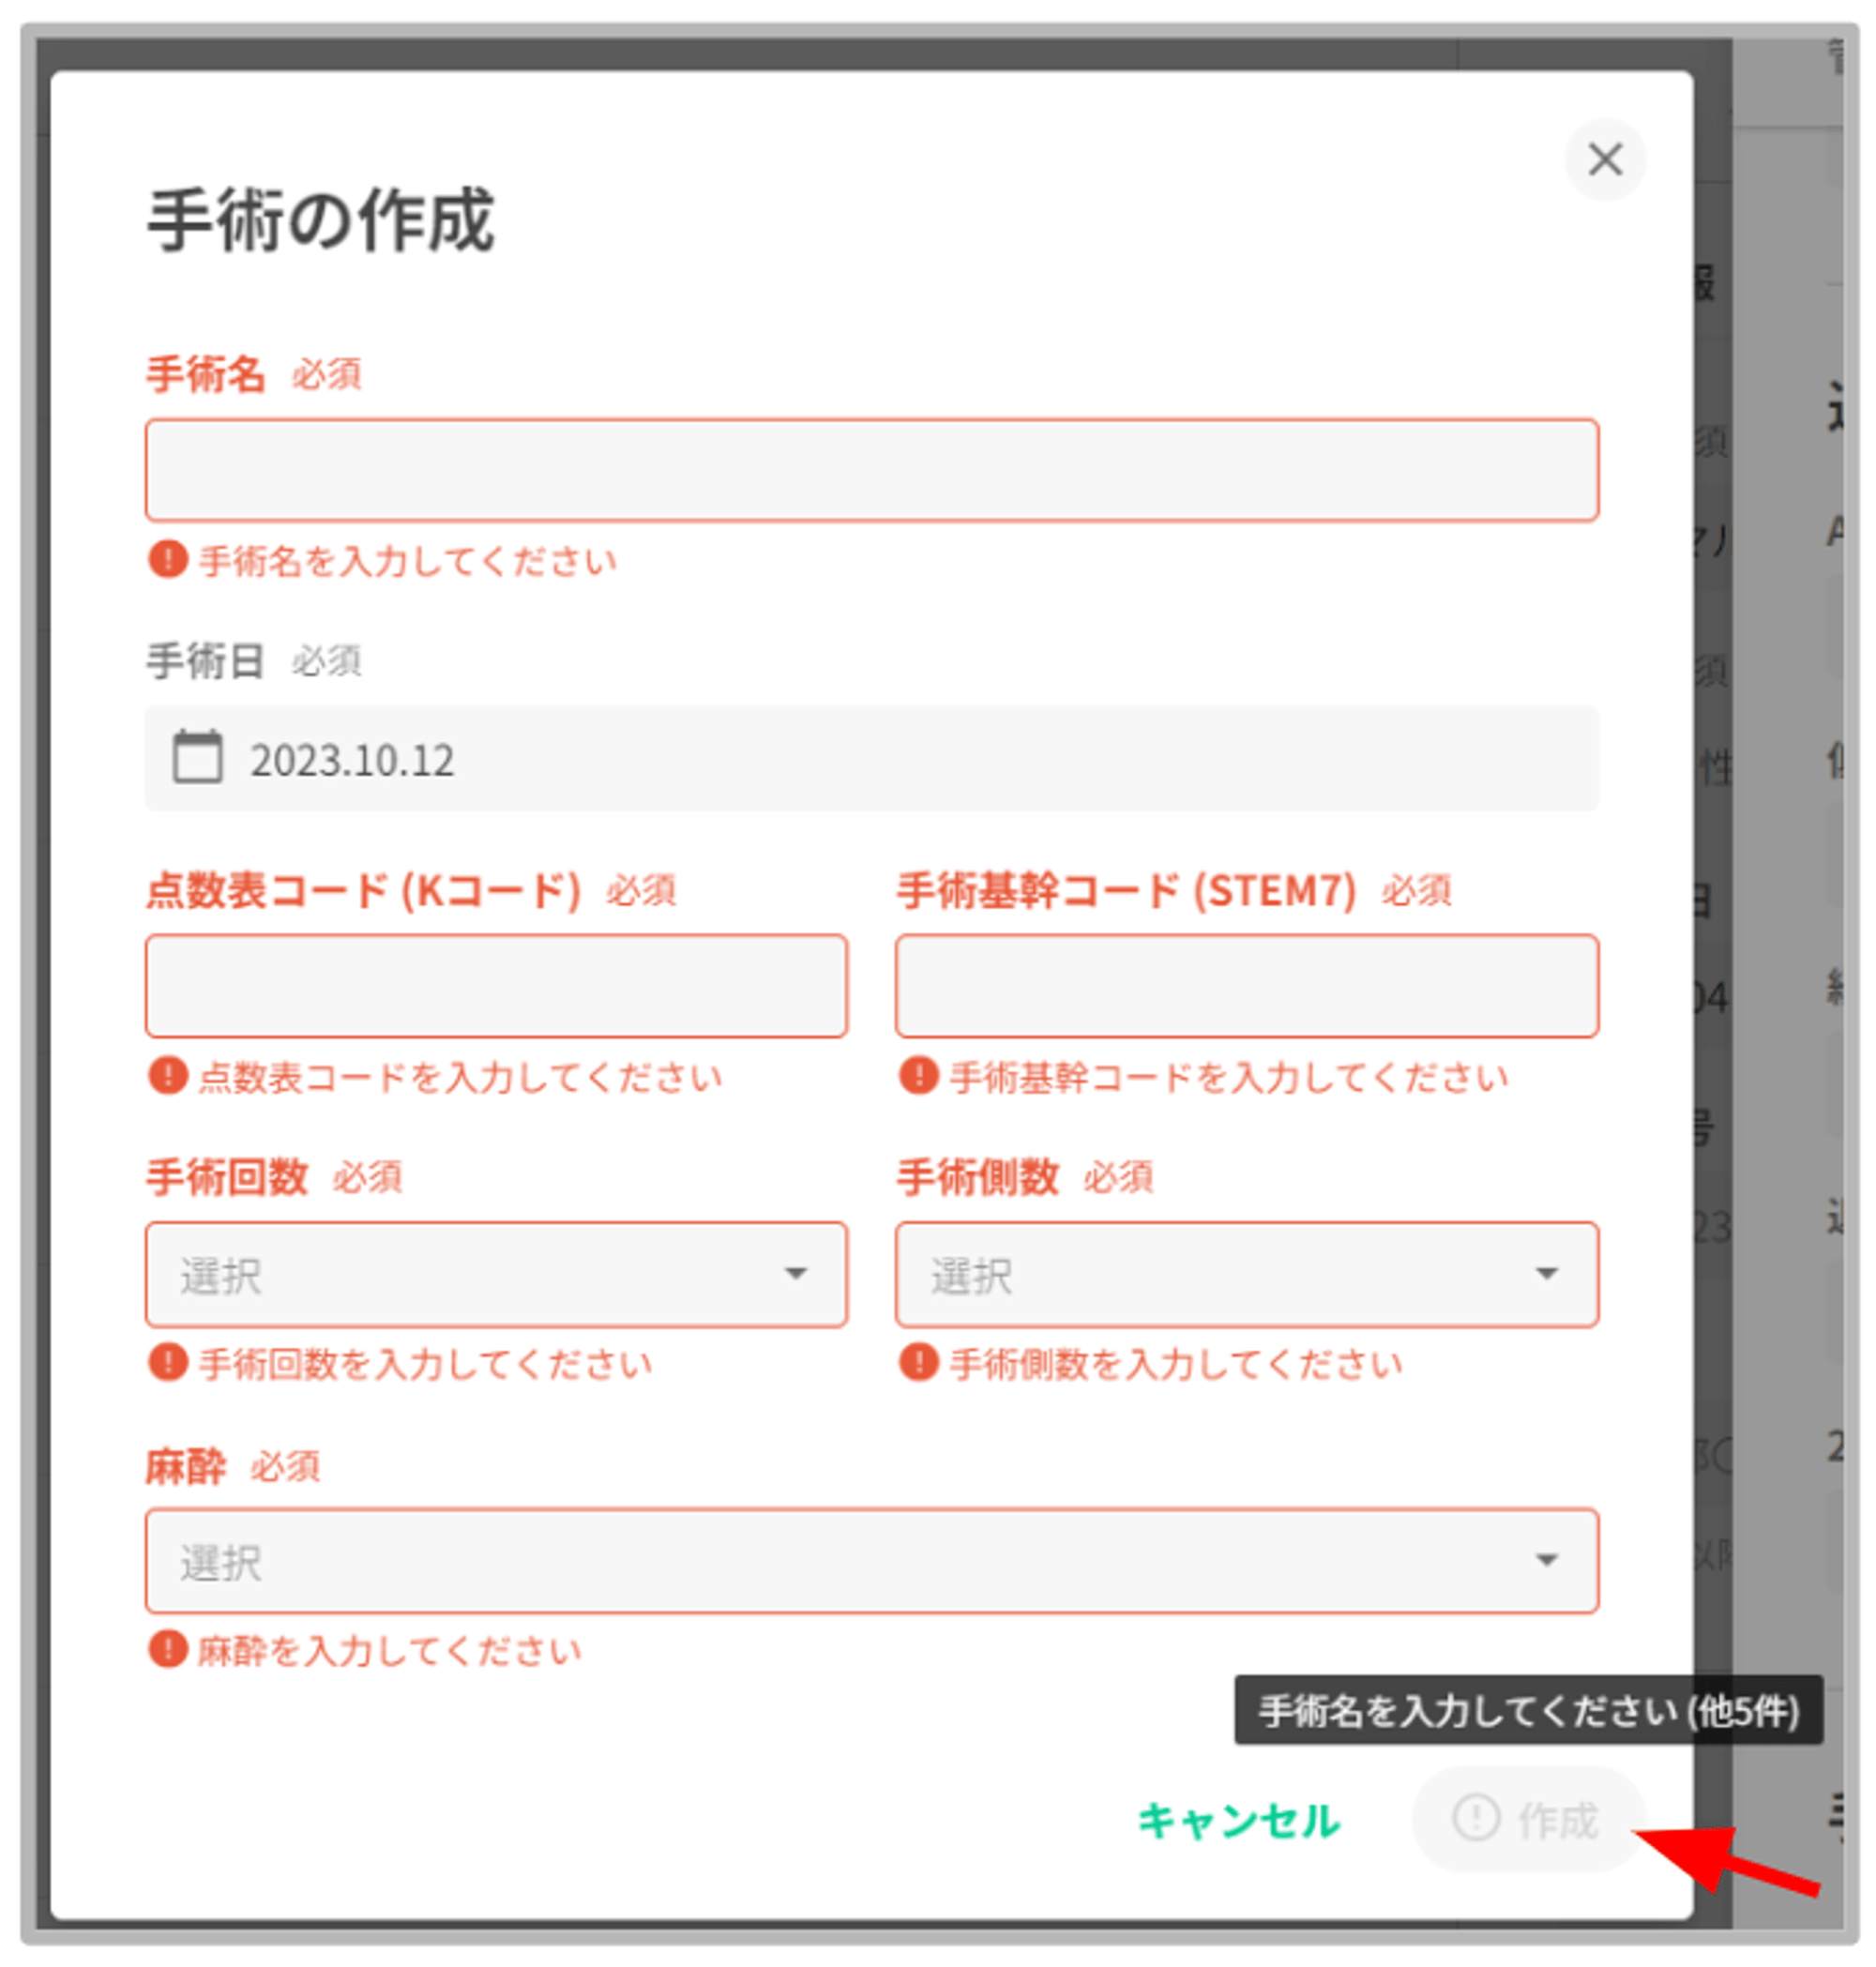1876x1967 pixels.
Task: Click error icon beside 手術名を入力してください
Action: pos(167,559)
